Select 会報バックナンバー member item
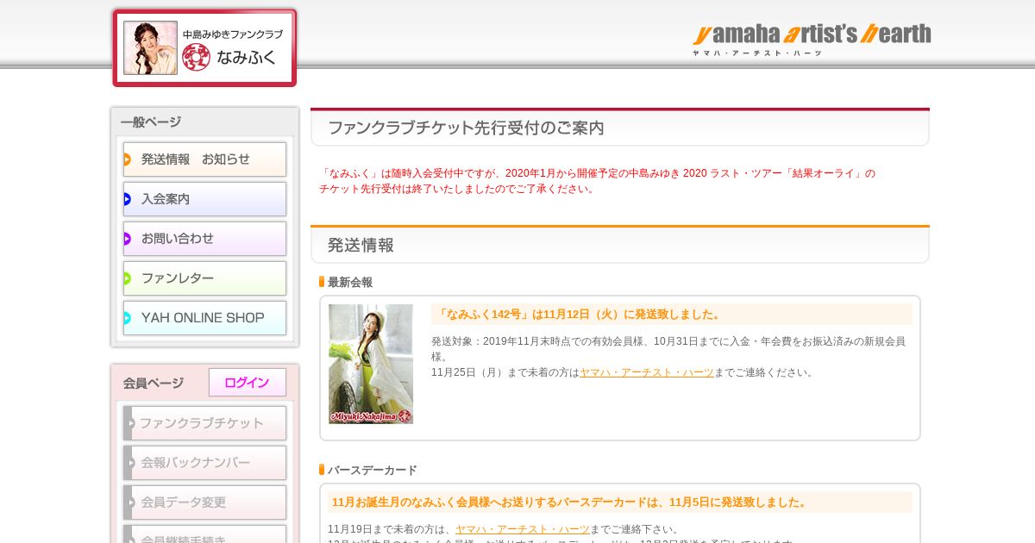 [204, 463]
